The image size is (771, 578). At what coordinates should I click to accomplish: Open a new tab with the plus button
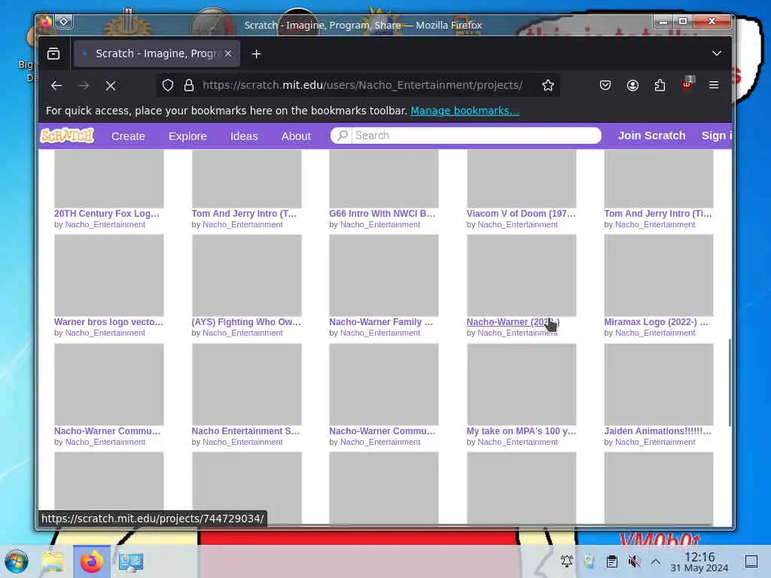(256, 53)
